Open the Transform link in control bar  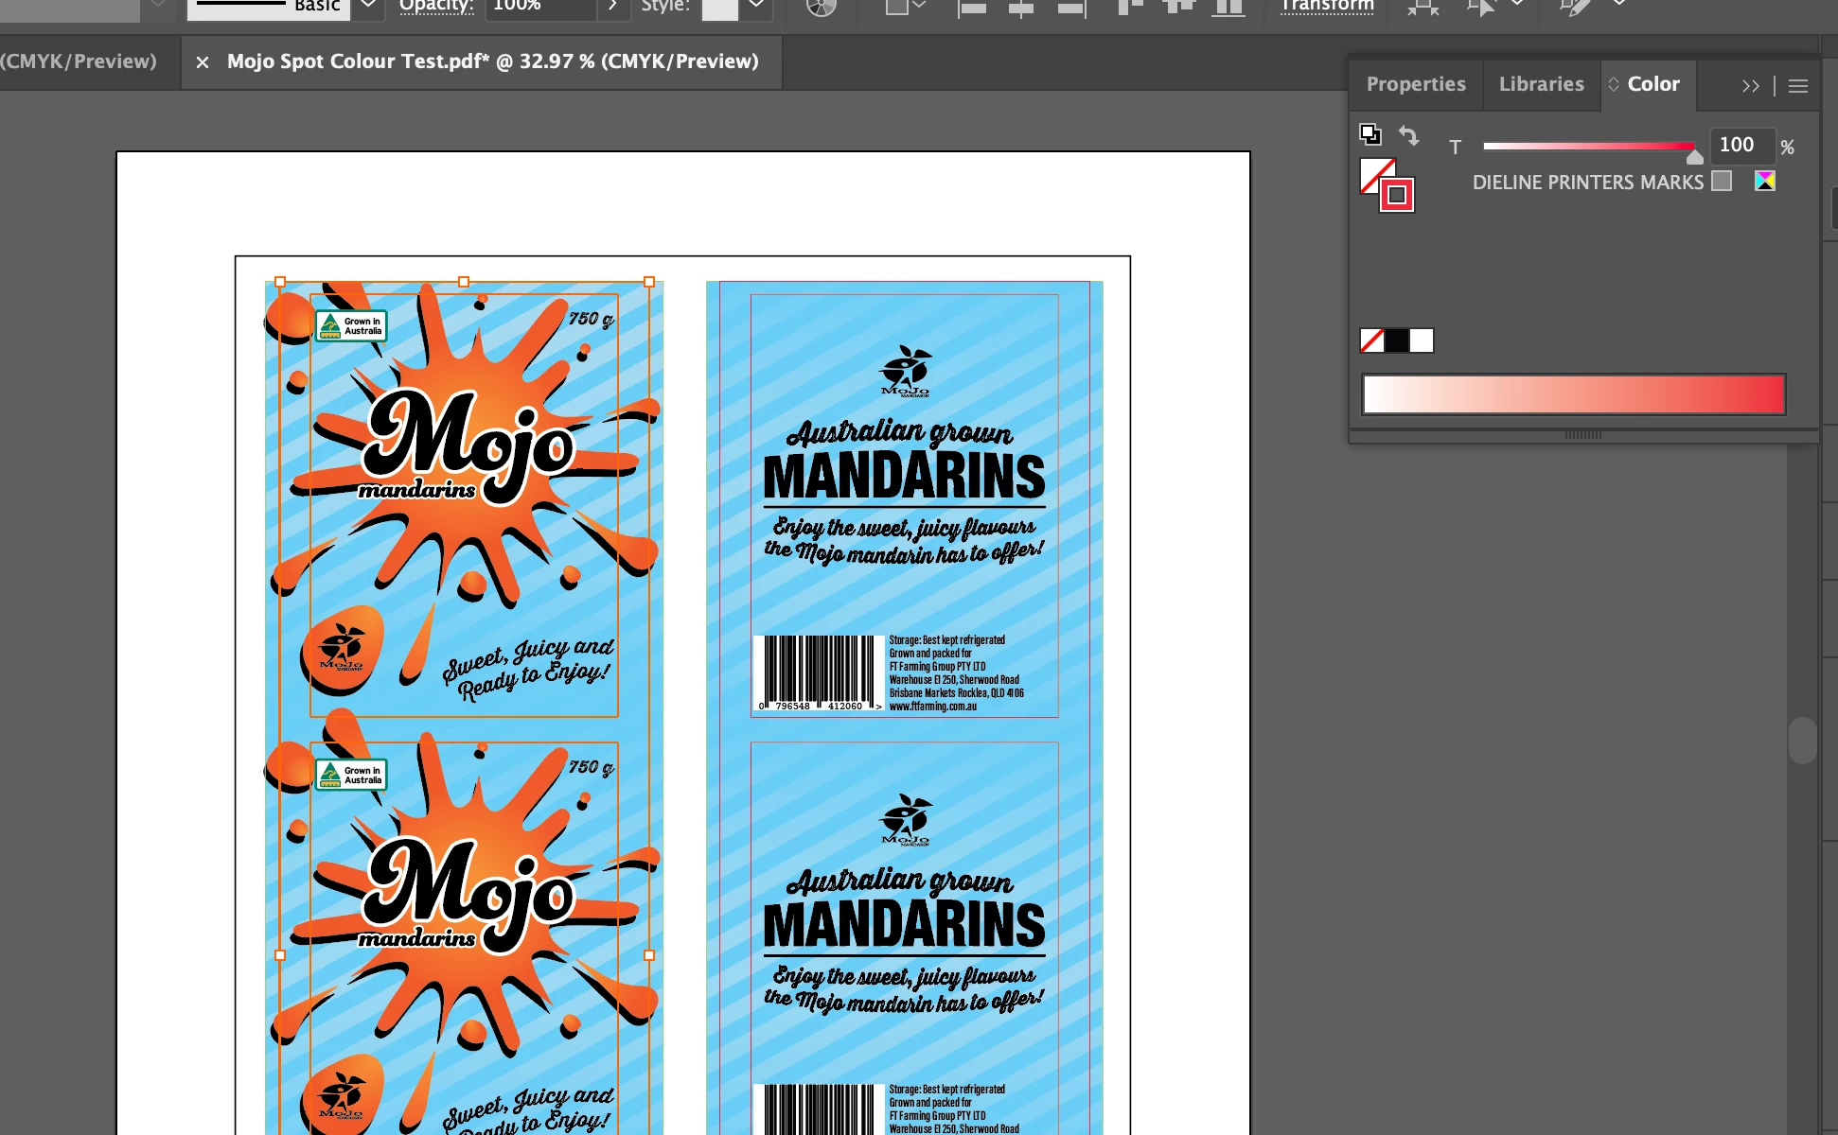(x=1326, y=7)
